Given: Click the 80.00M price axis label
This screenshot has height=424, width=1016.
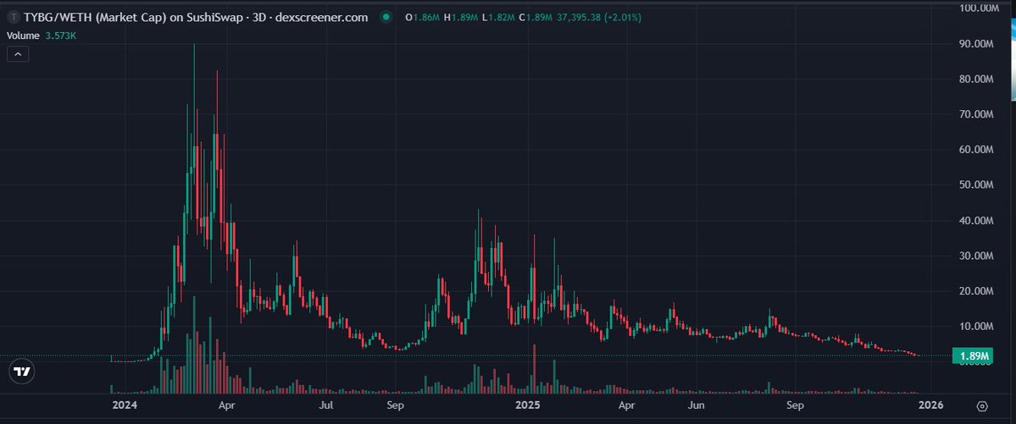Looking at the screenshot, I should [x=975, y=79].
